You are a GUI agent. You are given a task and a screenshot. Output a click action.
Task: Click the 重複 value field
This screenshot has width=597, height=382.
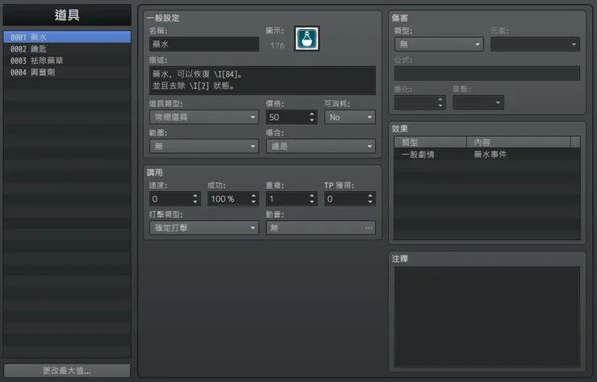point(287,198)
